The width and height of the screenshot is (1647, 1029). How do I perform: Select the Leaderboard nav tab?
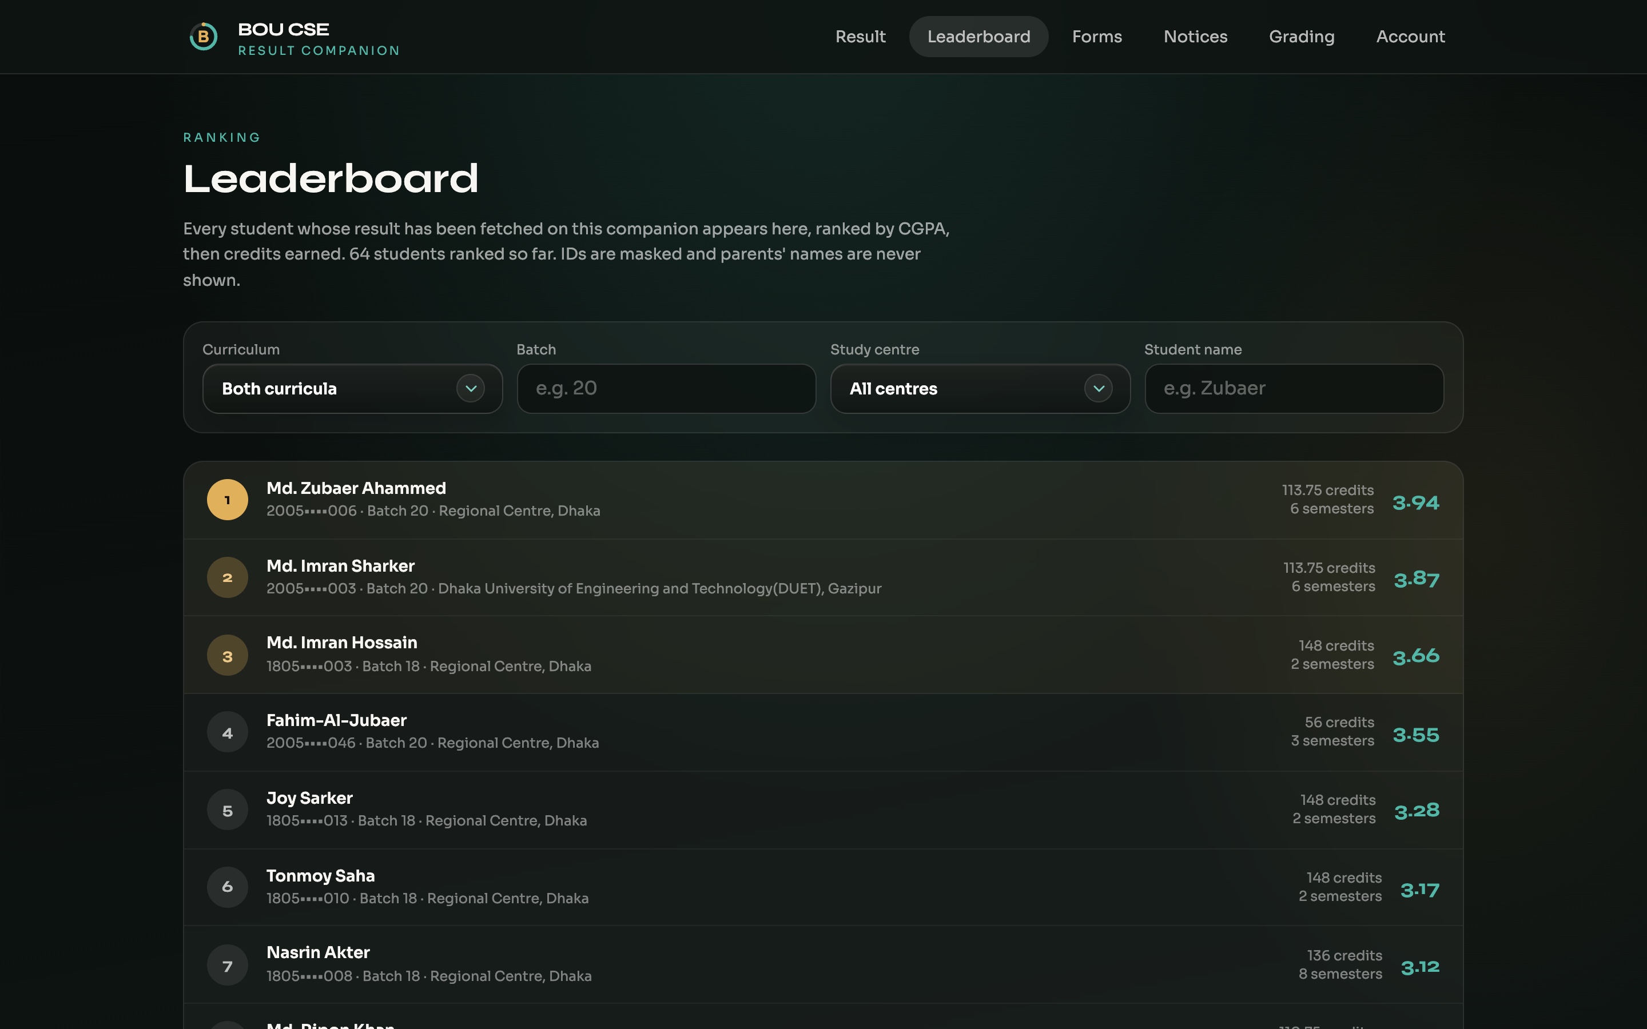978,37
